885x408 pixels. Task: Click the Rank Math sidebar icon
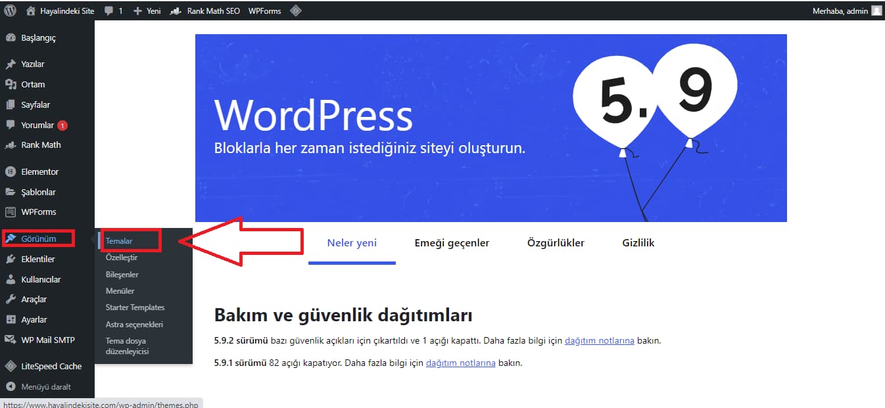[x=11, y=145]
